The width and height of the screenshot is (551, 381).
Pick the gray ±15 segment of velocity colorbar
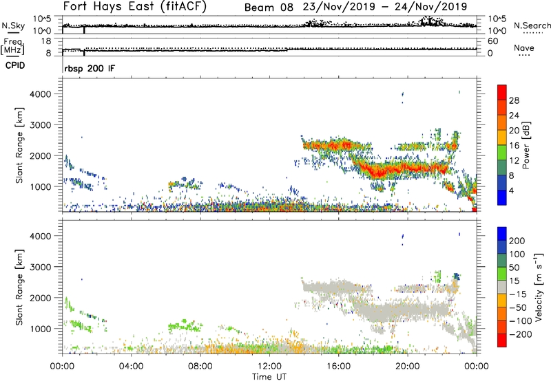point(502,287)
